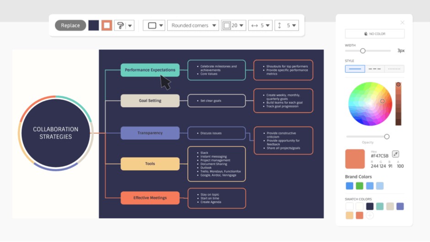Select the yellow swatch color

pos(349,216)
